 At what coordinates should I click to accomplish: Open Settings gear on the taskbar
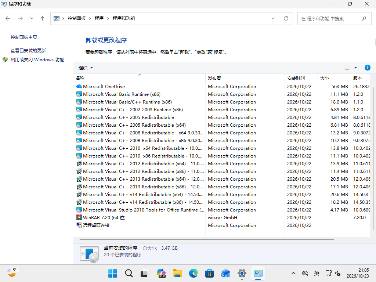coord(242,273)
